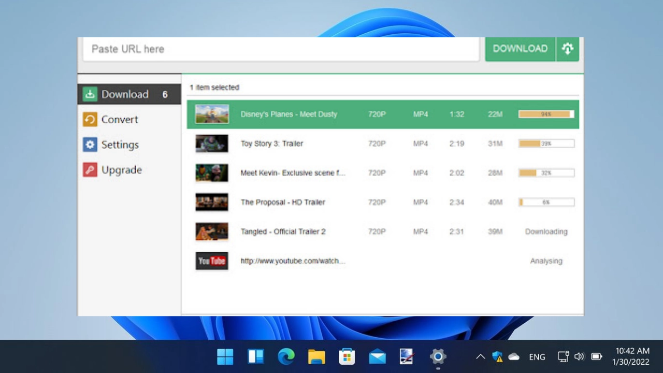Open the Mail app from taskbar

[377, 356]
